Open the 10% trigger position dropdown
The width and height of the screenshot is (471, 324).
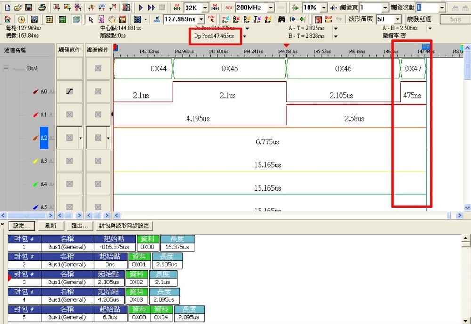tap(324, 8)
